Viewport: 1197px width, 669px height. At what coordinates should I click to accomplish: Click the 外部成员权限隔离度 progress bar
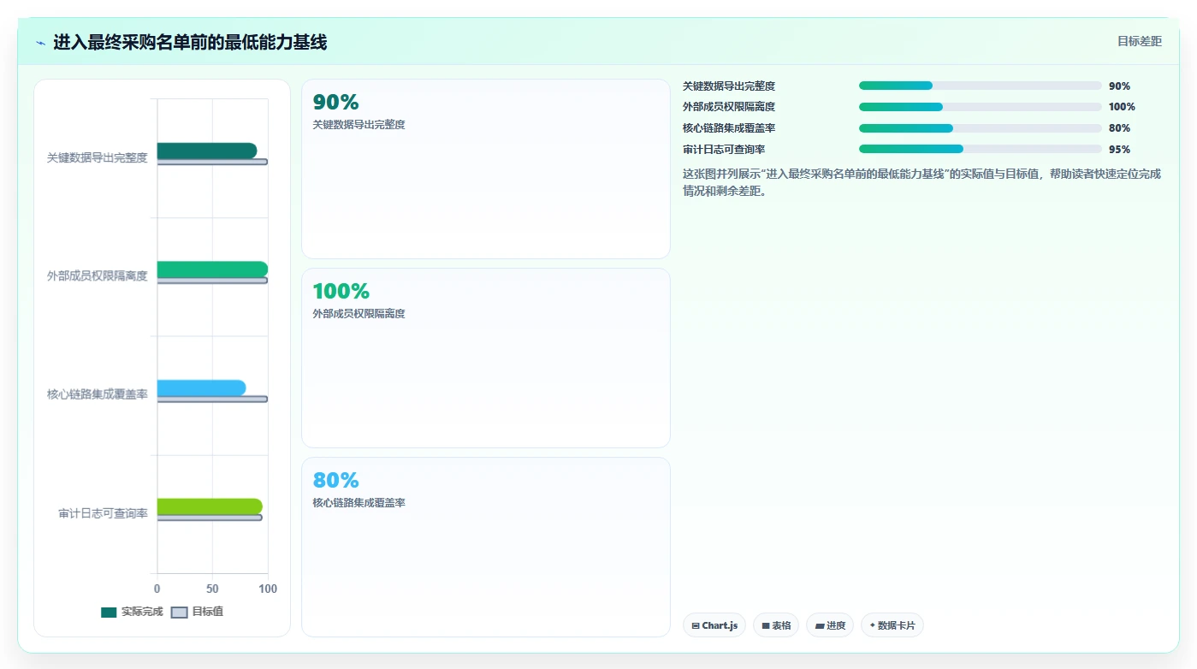click(x=981, y=107)
